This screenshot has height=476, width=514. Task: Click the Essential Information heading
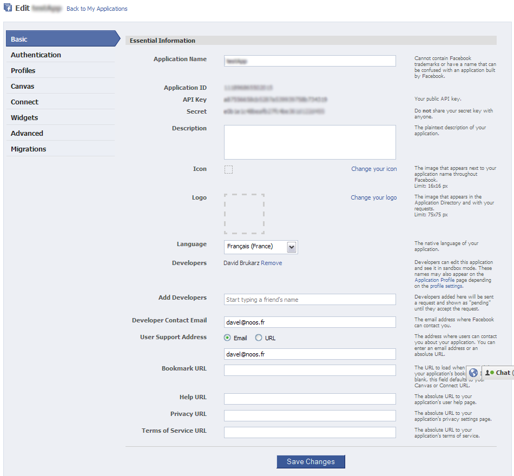163,41
